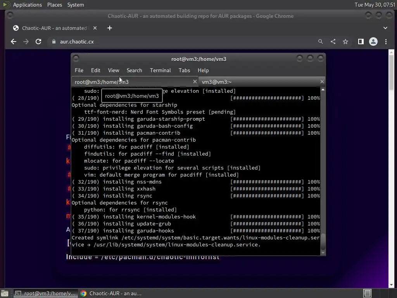The image size is (397, 298).
Task: Click the terminal scrollbar down arrow
Action: (323, 253)
